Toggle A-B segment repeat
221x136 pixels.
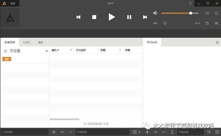click(x=197, y=23)
